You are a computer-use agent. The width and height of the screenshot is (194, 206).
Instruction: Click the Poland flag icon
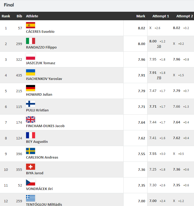[31, 56]
